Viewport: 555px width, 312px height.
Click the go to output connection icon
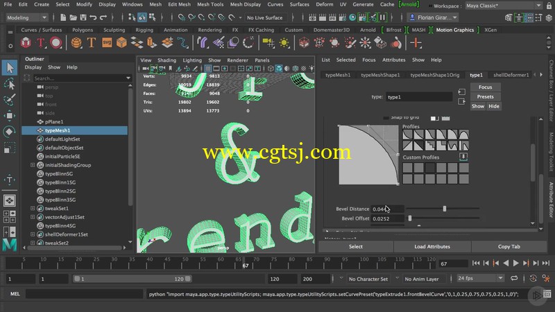click(461, 101)
